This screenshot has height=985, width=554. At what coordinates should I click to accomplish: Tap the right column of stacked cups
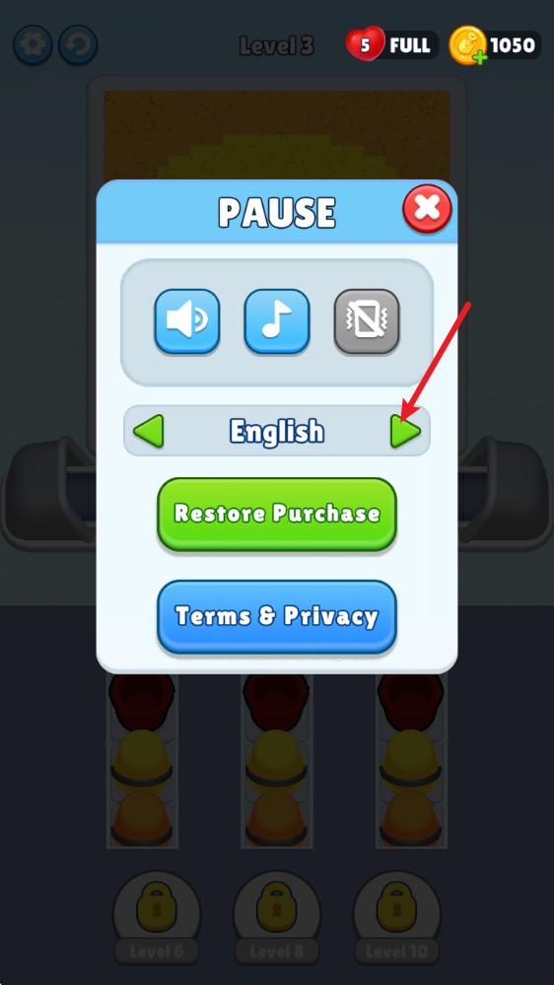411,760
